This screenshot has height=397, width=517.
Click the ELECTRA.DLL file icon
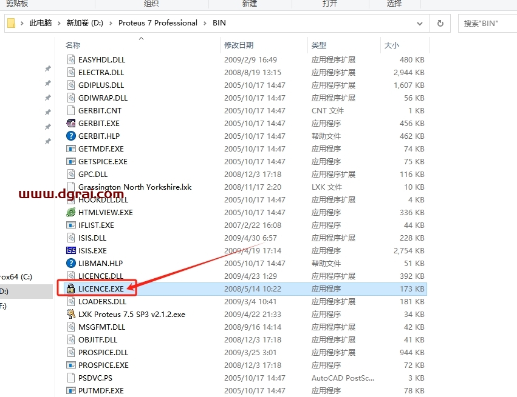coord(71,72)
